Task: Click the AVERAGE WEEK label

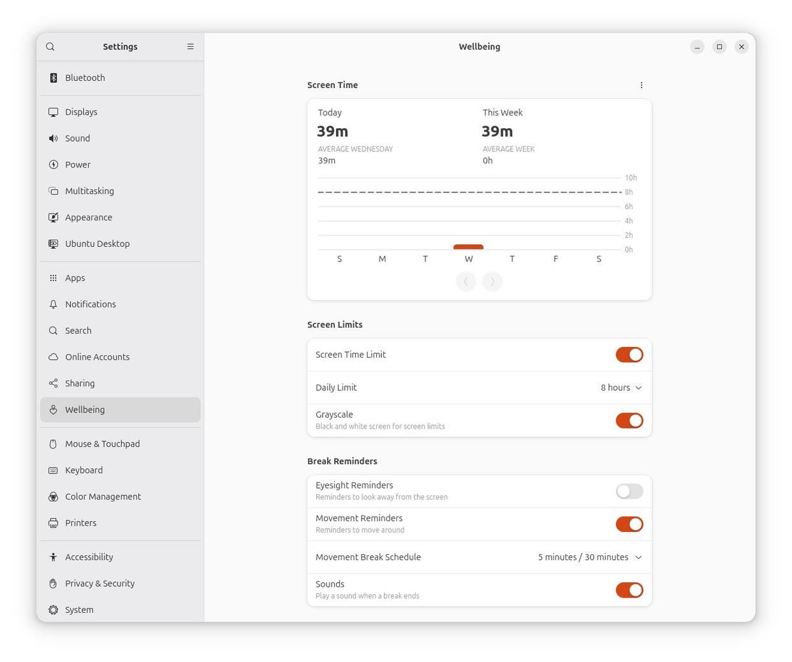Action: 509,149
